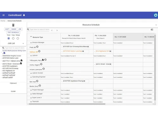Click the job list search magnifier icon

pyautogui.click(x=3, y=48)
